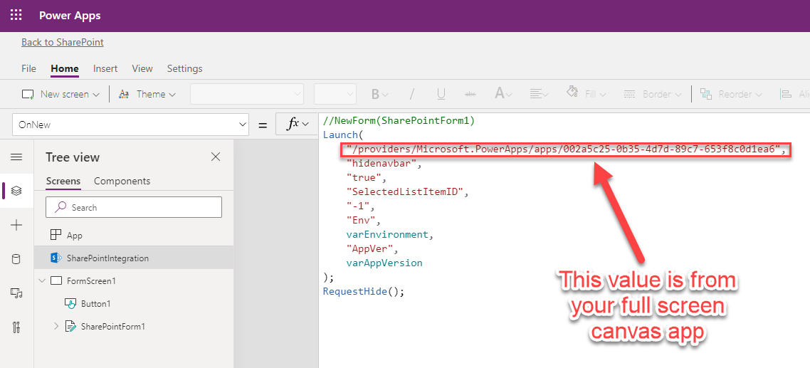Open the Advanced tools icon in sidebar
Screen dimensions: 810x368
tap(16, 327)
